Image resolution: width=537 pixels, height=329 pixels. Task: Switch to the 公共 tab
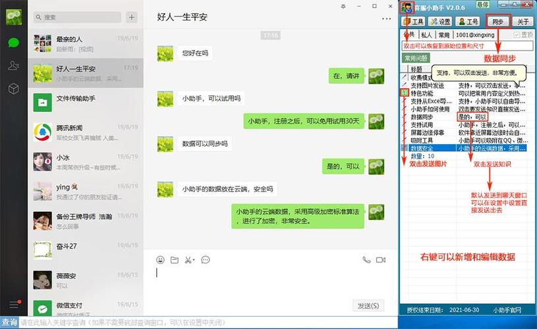tap(409, 35)
